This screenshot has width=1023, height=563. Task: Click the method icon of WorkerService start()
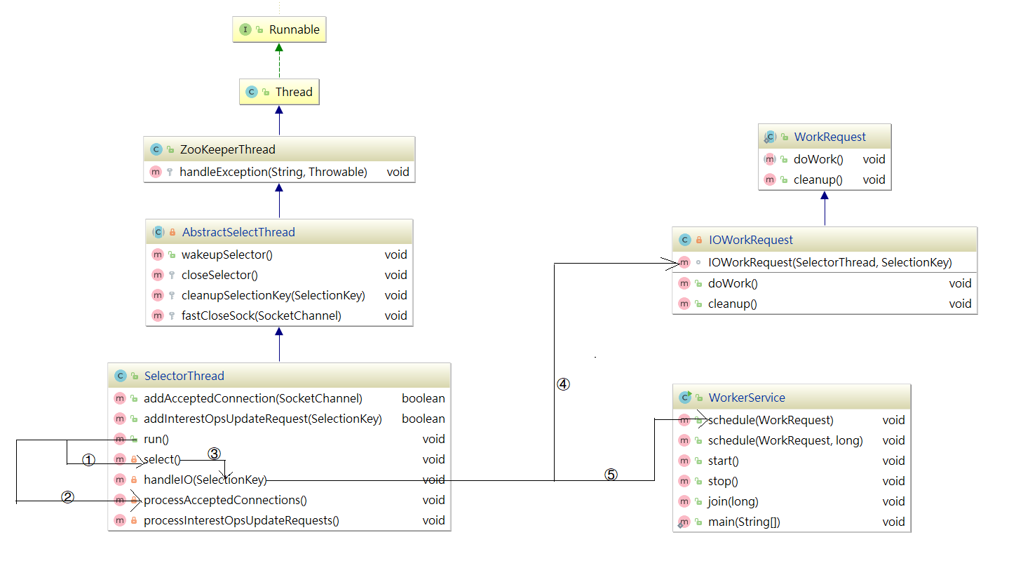tap(684, 461)
